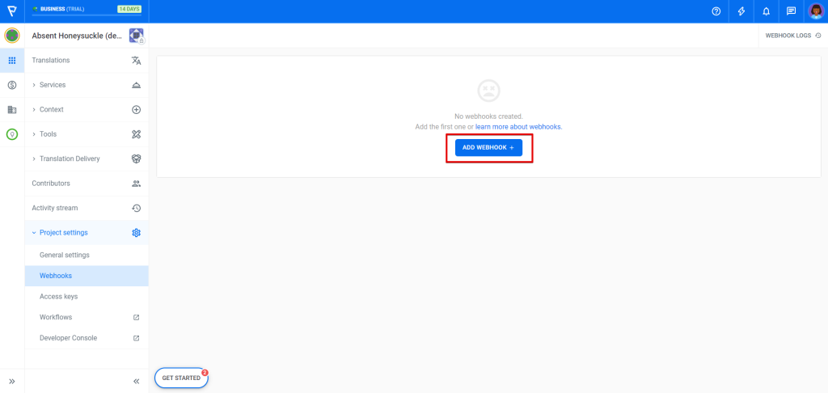The height and width of the screenshot is (393, 828).
Task: Open the organization building icon
Action: click(x=12, y=110)
